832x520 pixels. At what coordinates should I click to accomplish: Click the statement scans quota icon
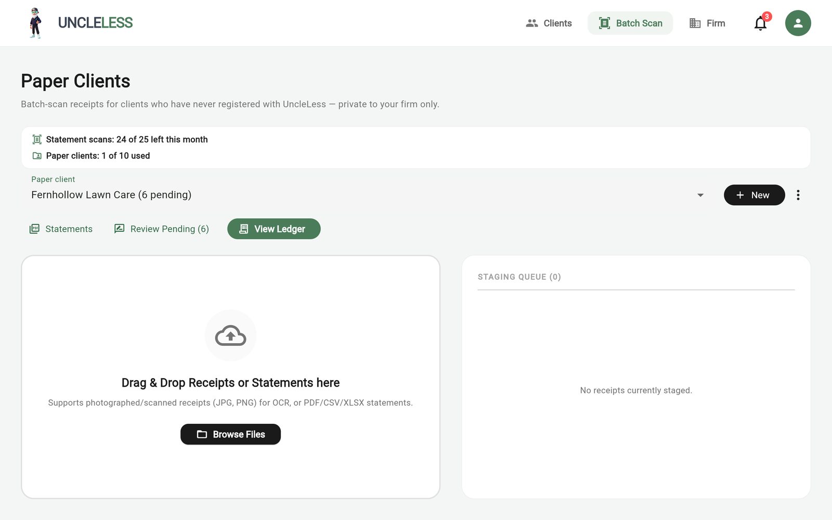click(x=37, y=139)
